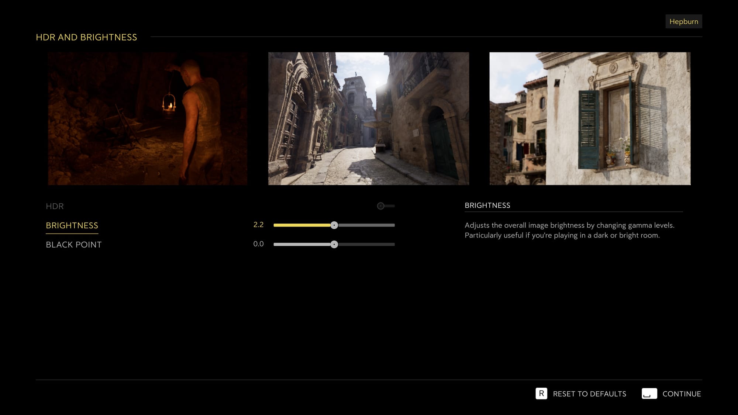Open the HDR AND BRIGHTNESS page title
Viewport: 738px width, 415px height.
[87, 37]
